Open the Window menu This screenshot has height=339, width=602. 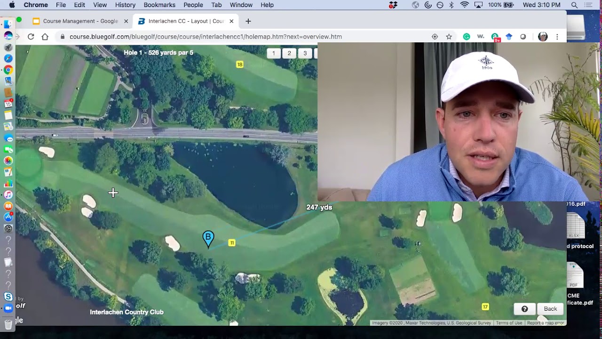tap(241, 5)
